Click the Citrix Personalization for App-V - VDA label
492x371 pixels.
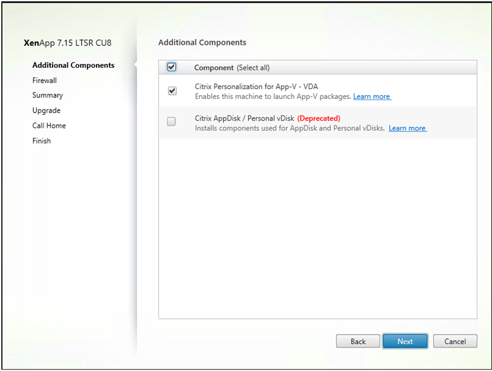pyautogui.click(x=256, y=86)
